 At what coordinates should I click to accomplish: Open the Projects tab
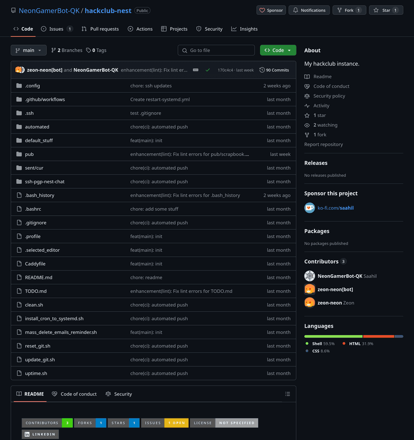174,29
